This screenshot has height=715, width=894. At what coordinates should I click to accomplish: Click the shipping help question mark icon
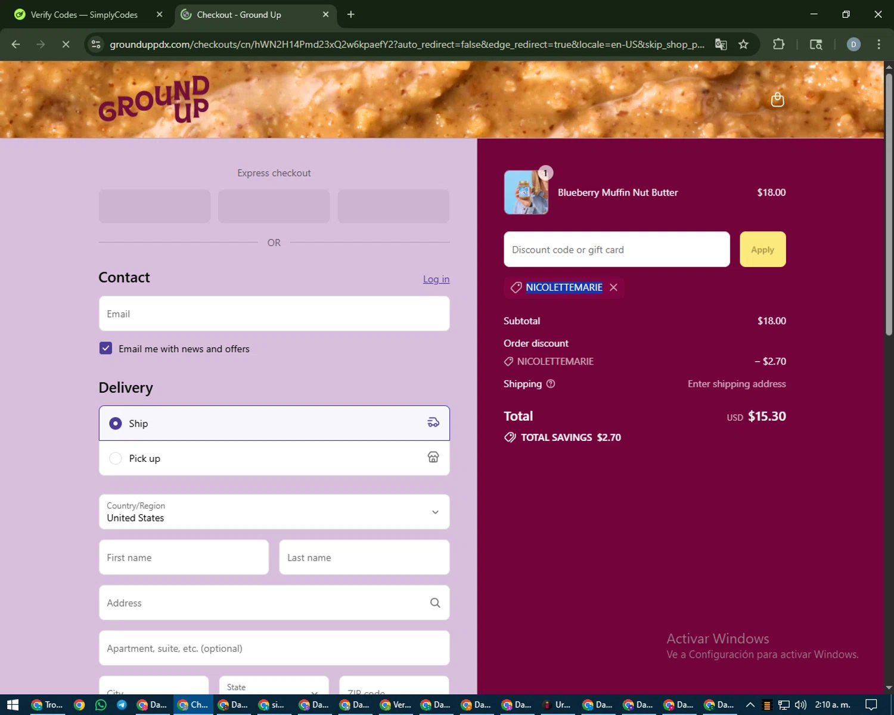pyautogui.click(x=551, y=384)
